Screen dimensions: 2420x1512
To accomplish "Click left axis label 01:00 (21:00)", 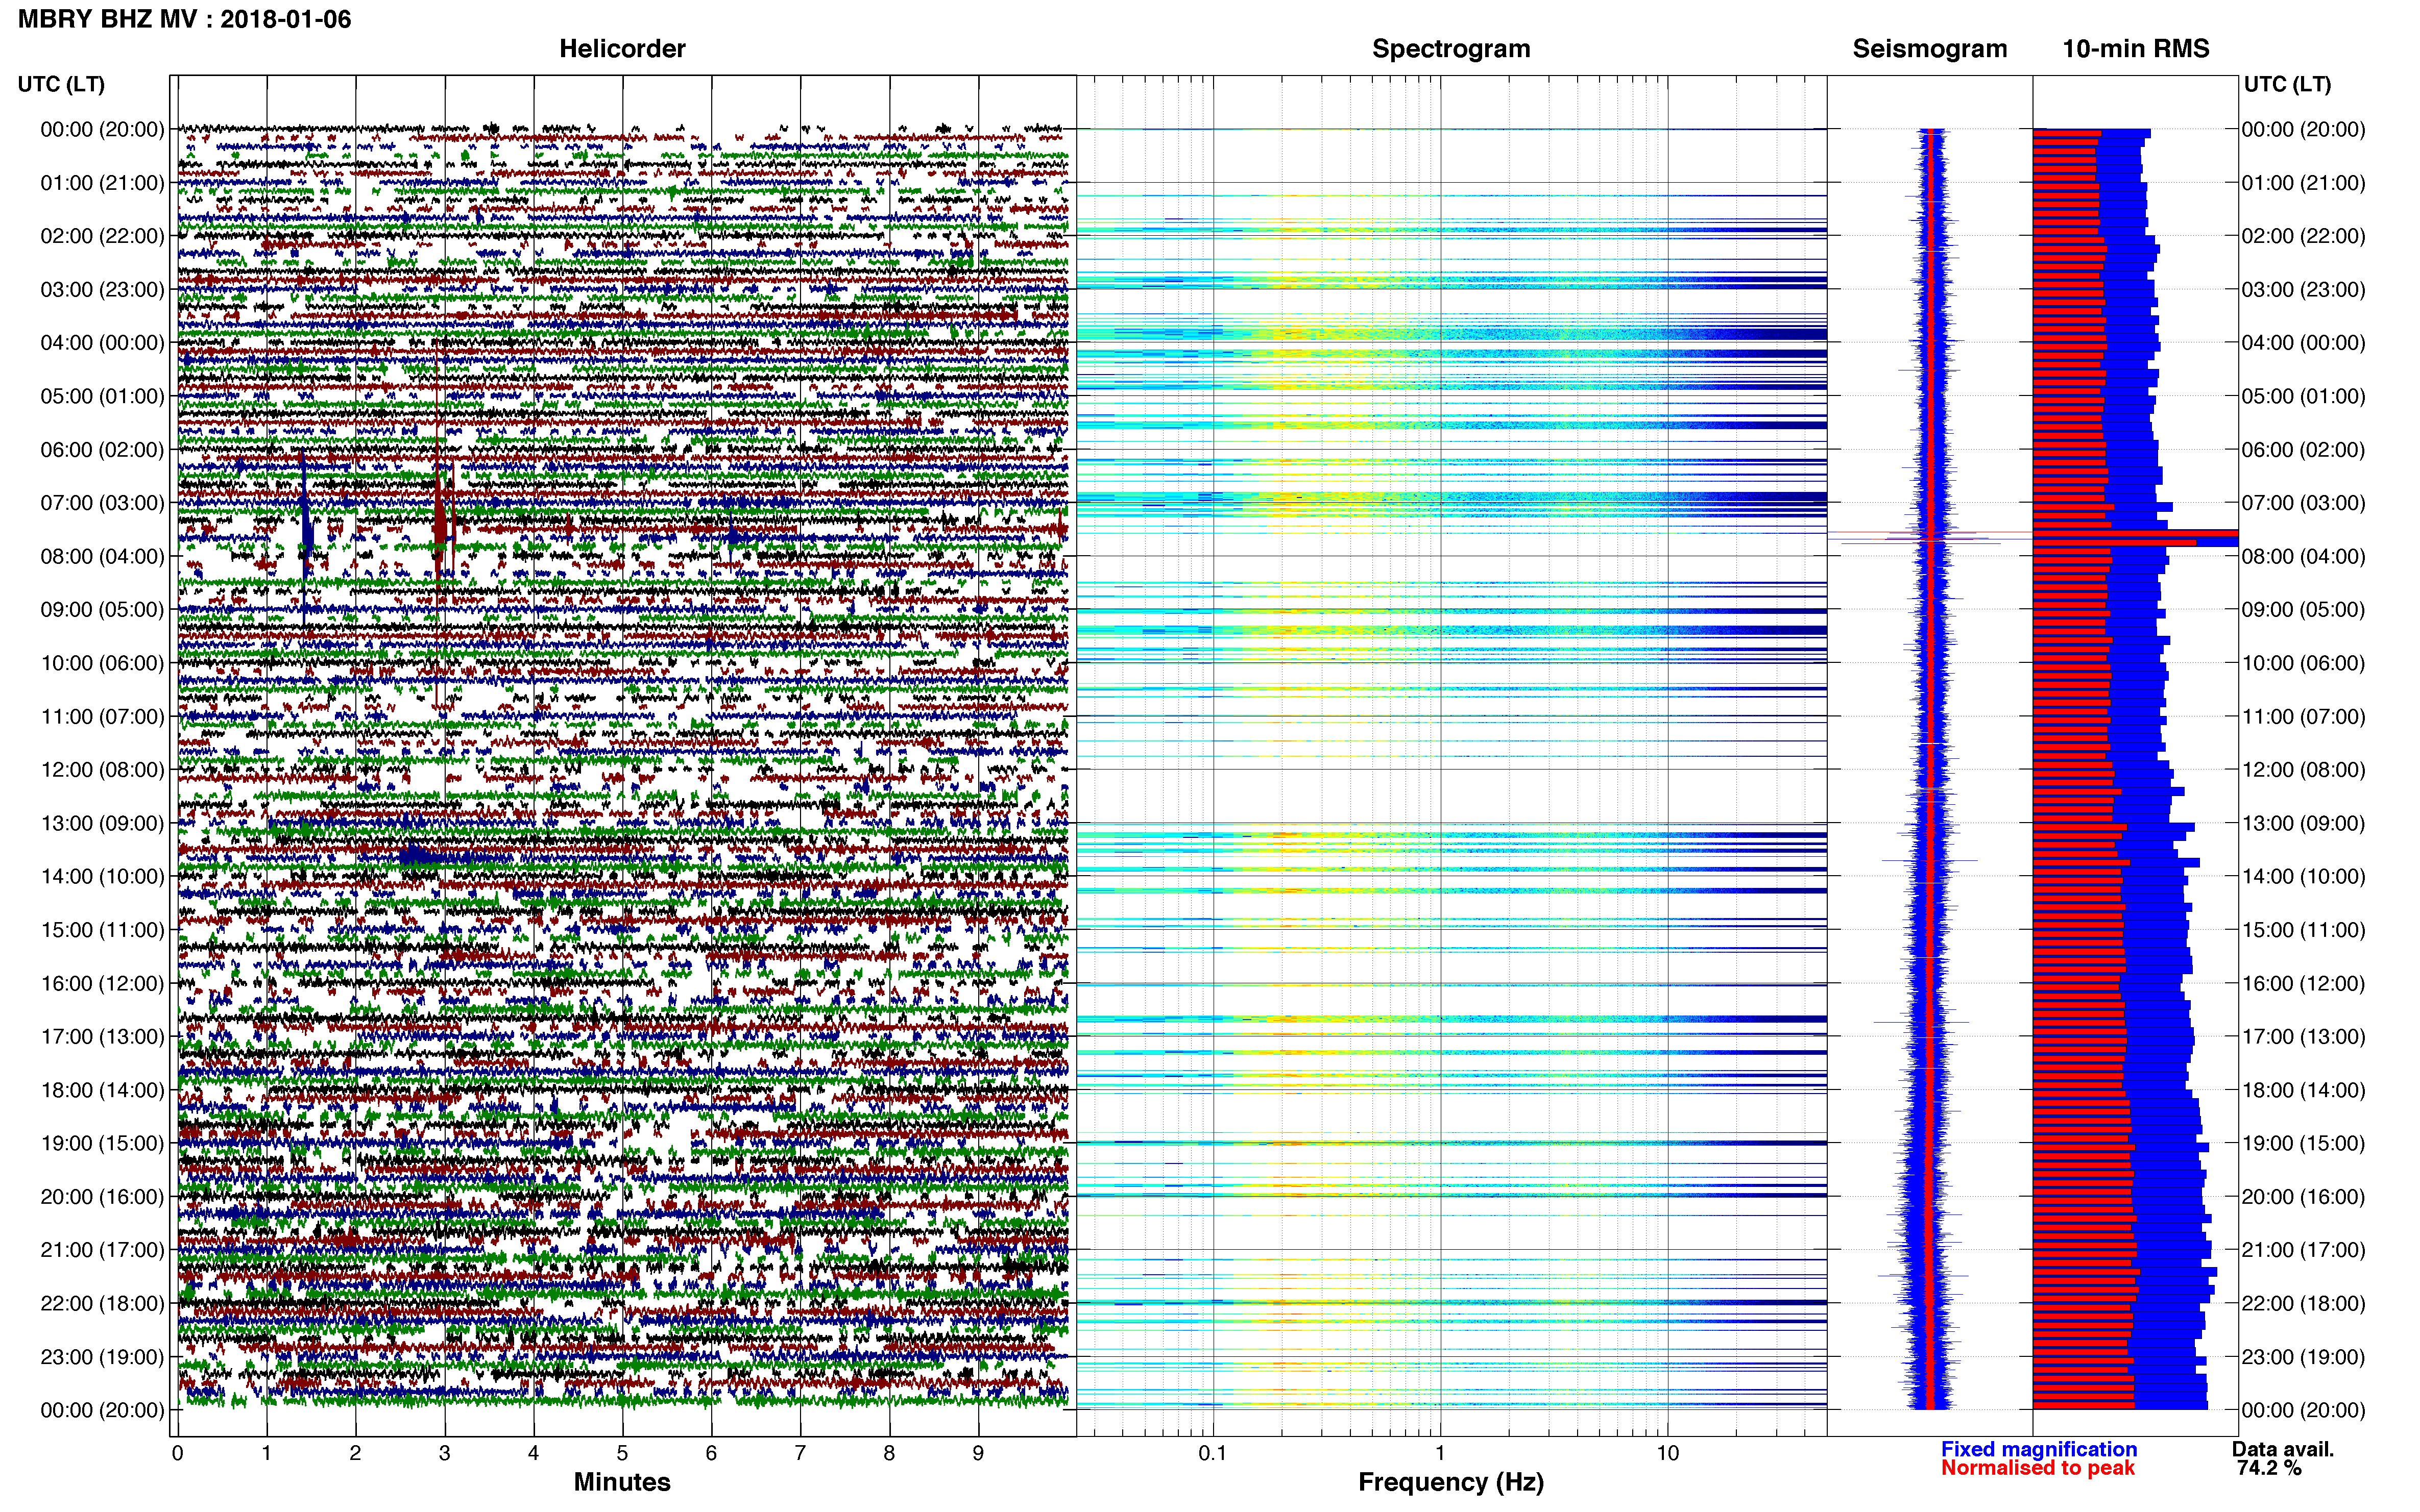I will pyautogui.click(x=102, y=183).
